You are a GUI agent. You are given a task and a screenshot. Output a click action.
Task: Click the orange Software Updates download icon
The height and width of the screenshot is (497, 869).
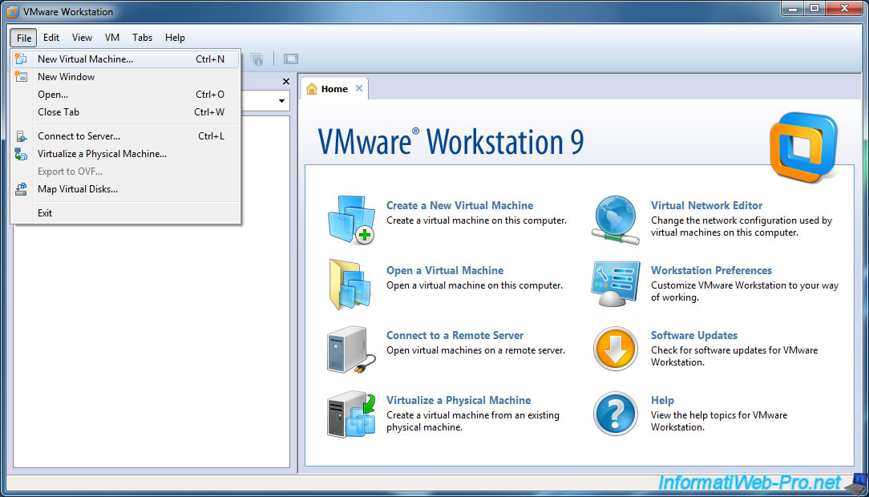coord(615,349)
